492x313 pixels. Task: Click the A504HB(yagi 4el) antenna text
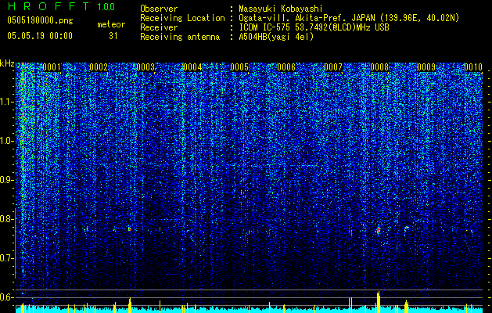pos(276,37)
